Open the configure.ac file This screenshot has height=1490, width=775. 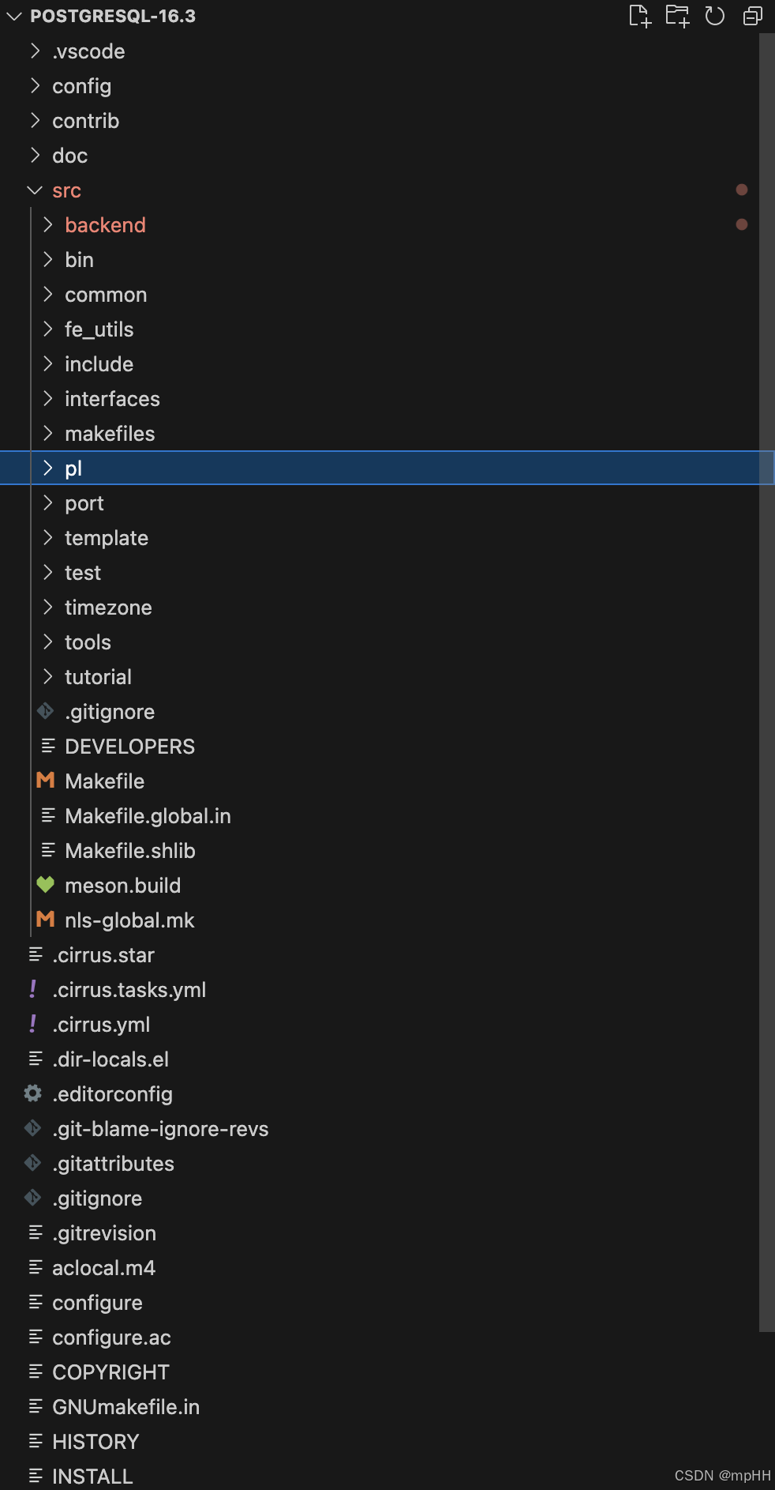point(110,1337)
